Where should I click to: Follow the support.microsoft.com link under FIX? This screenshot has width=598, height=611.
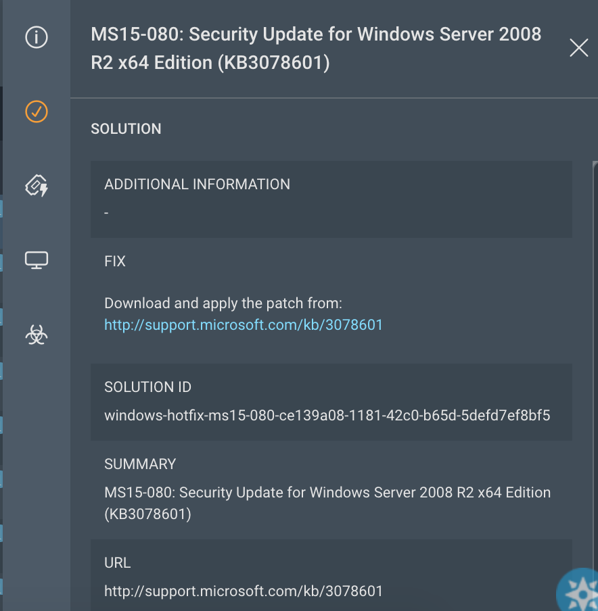(244, 325)
